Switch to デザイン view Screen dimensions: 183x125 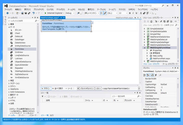pos(46,88)
